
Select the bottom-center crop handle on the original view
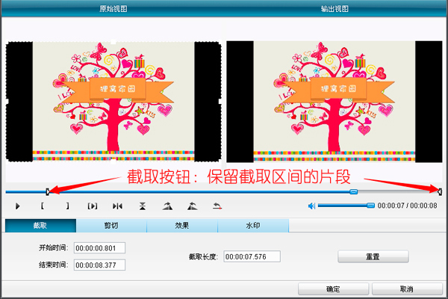(x=113, y=161)
